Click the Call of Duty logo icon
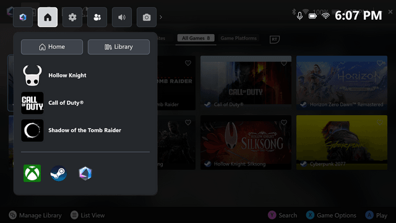This screenshot has height=223, width=396. click(32, 103)
